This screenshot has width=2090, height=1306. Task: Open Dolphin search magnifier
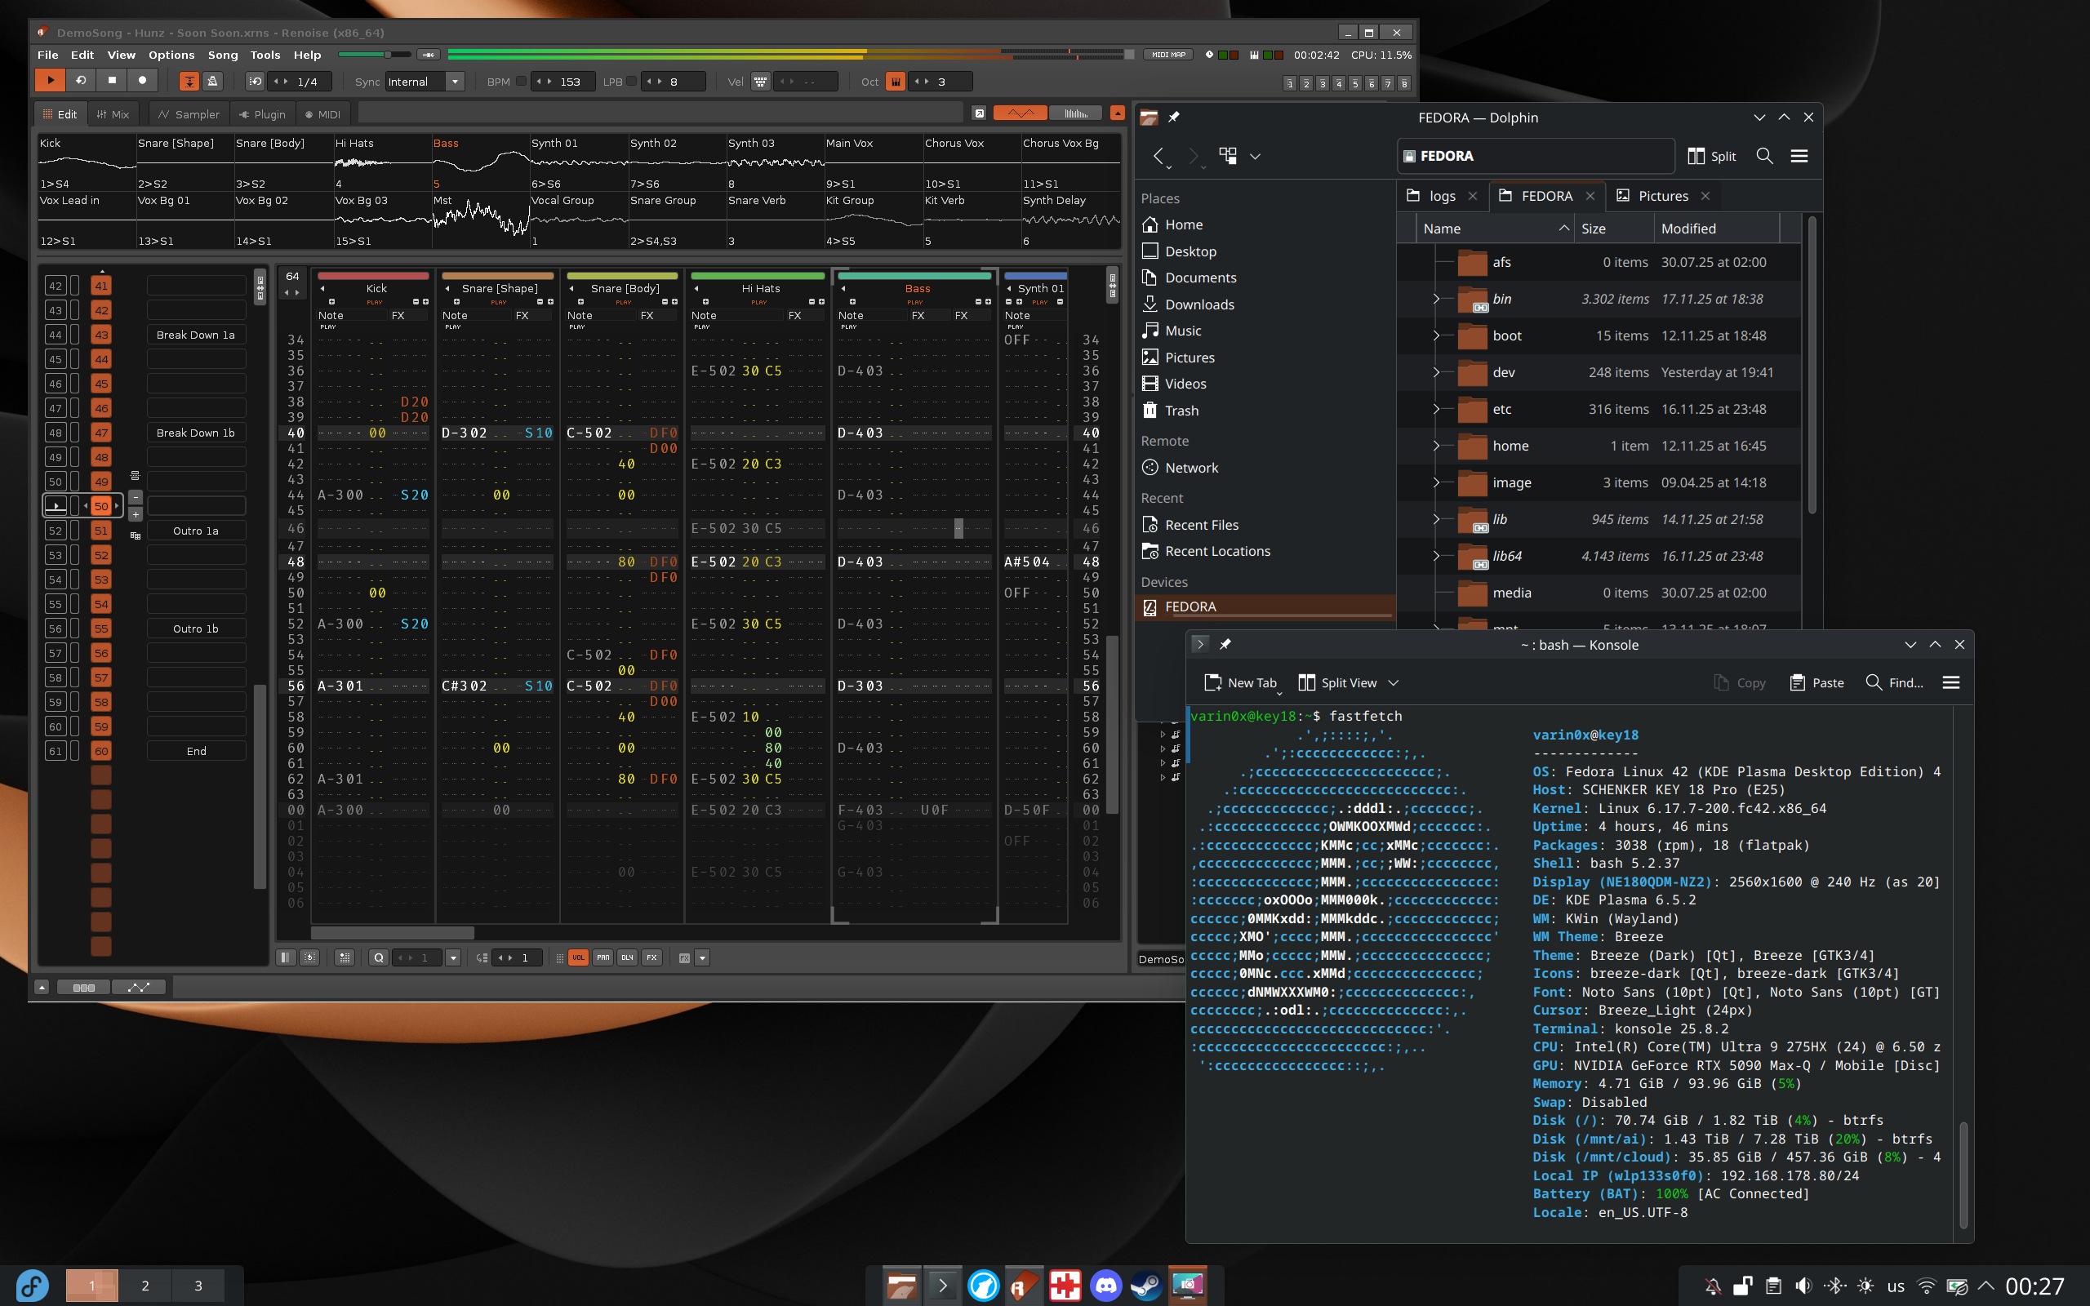pyautogui.click(x=1764, y=155)
